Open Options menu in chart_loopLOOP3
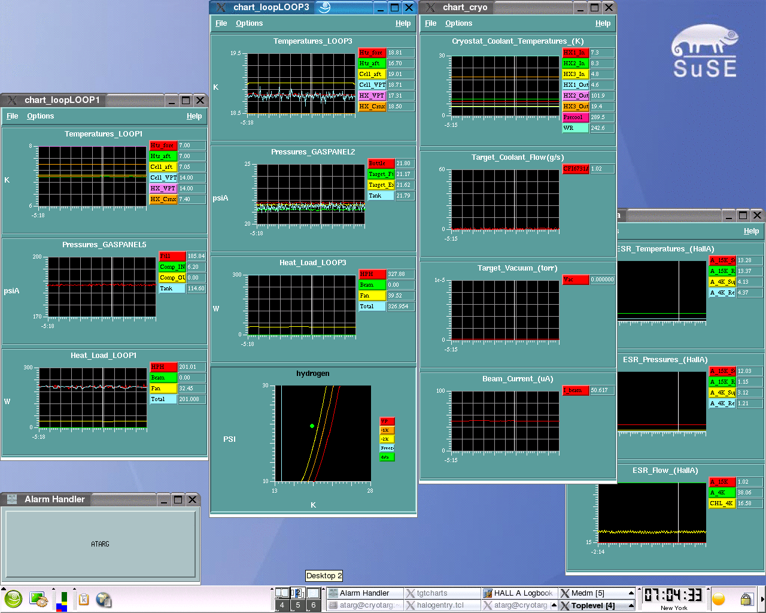The height and width of the screenshot is (613, 766). (x=249, y=23)
